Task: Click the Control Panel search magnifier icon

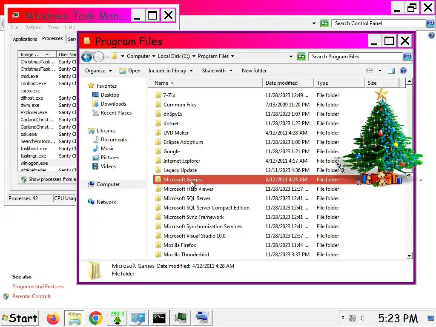Action: [430, 23]
